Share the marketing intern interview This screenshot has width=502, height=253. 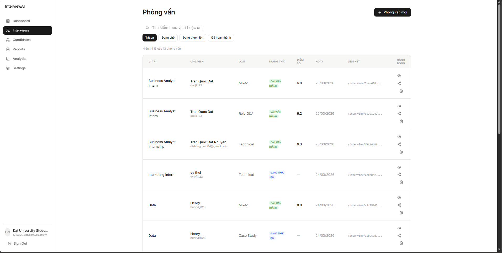pos(399,175)
